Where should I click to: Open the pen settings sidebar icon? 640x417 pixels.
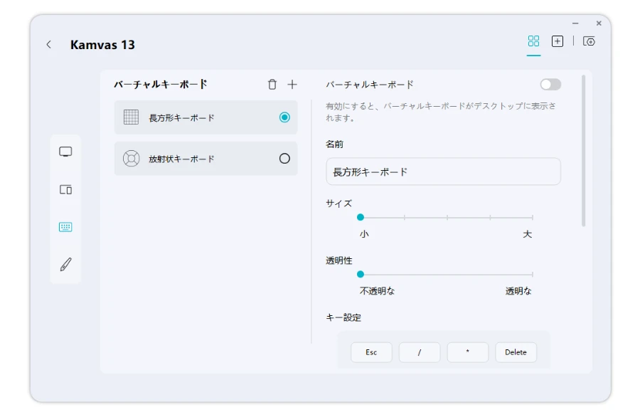[65, 265]
